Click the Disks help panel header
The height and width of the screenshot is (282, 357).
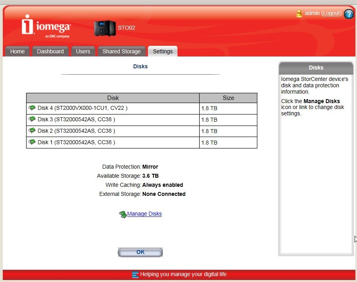[x=316, y=68]
